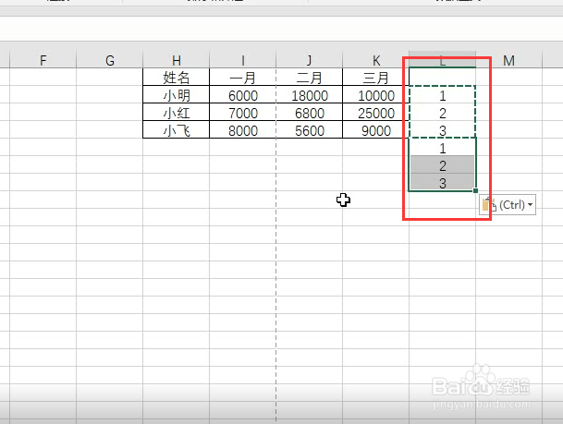Select column L cell in 小红 row
The width and height of the screenshot is (563, 424).
point(442,112)
